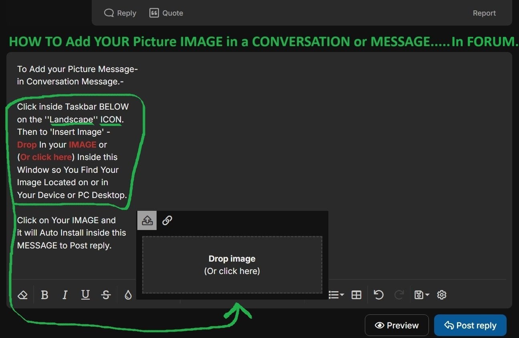Screen dimensions: 519x338
Task: Undo the last edit
Action: (x=378, y=295)
